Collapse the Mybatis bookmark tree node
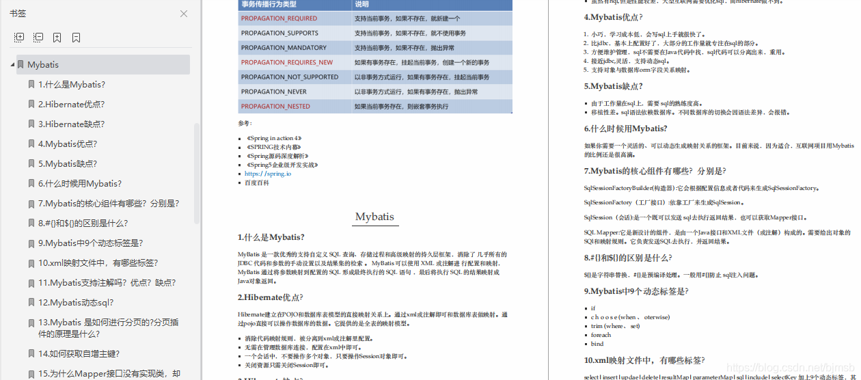The height and width of the screenshot is (380, 861). point(12,64)
